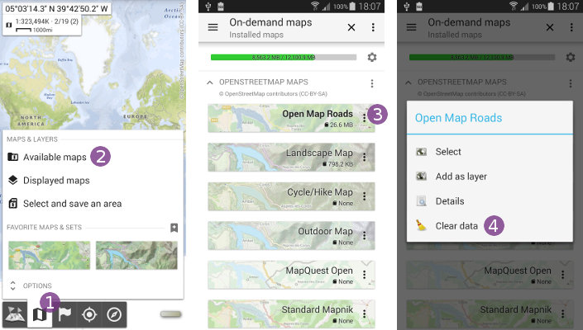Choose Clear data in dialog
This screenshot has height=330, width=583.
(x=490, y=226)
